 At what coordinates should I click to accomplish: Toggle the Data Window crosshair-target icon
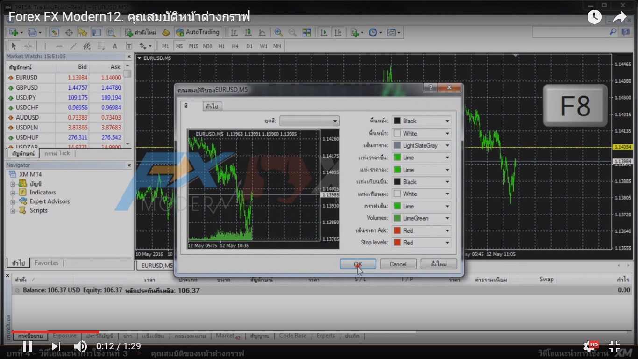tap(69, 32)
